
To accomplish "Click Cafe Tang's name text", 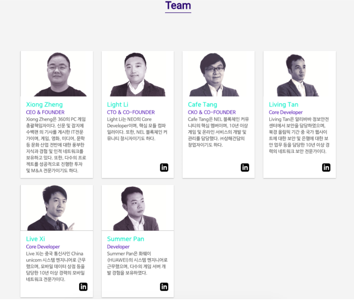I will point(202,104).
